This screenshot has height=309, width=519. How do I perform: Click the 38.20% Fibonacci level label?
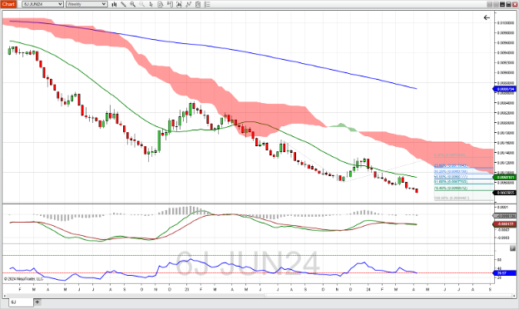[451, 171]
